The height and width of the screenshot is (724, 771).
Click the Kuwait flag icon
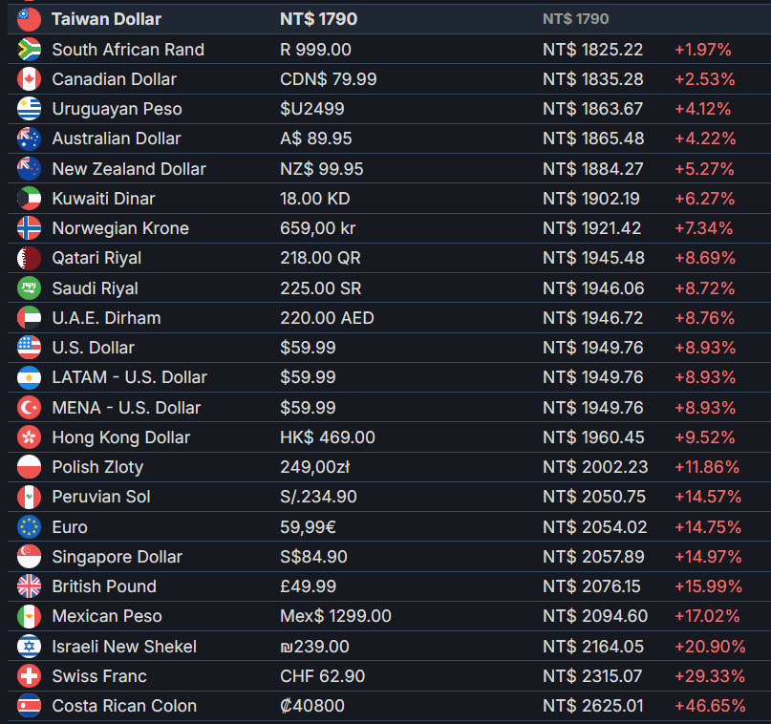tap(29, 199)
